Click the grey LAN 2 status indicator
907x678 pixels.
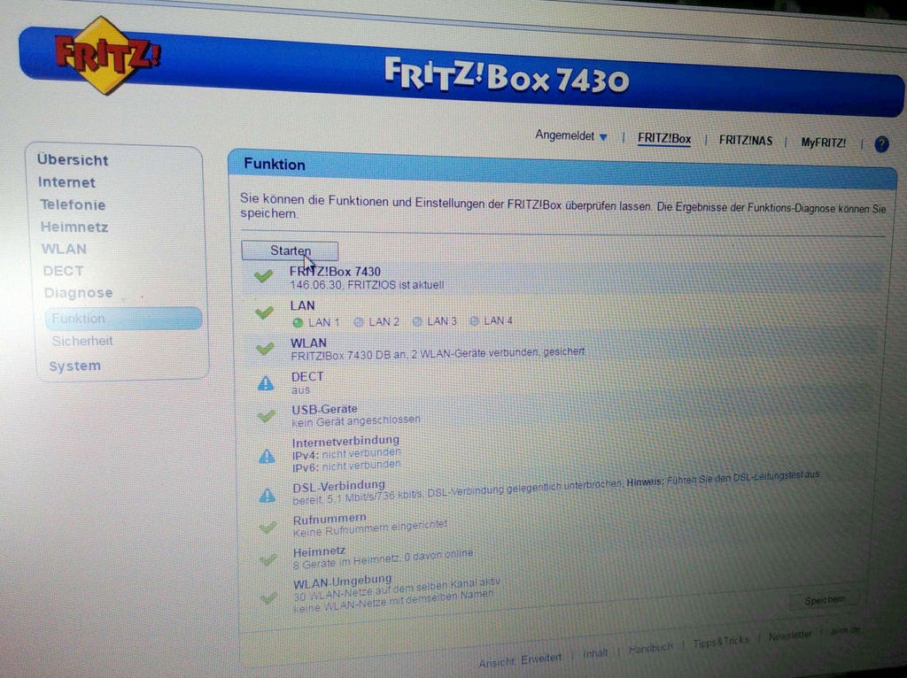pos(359,322)
